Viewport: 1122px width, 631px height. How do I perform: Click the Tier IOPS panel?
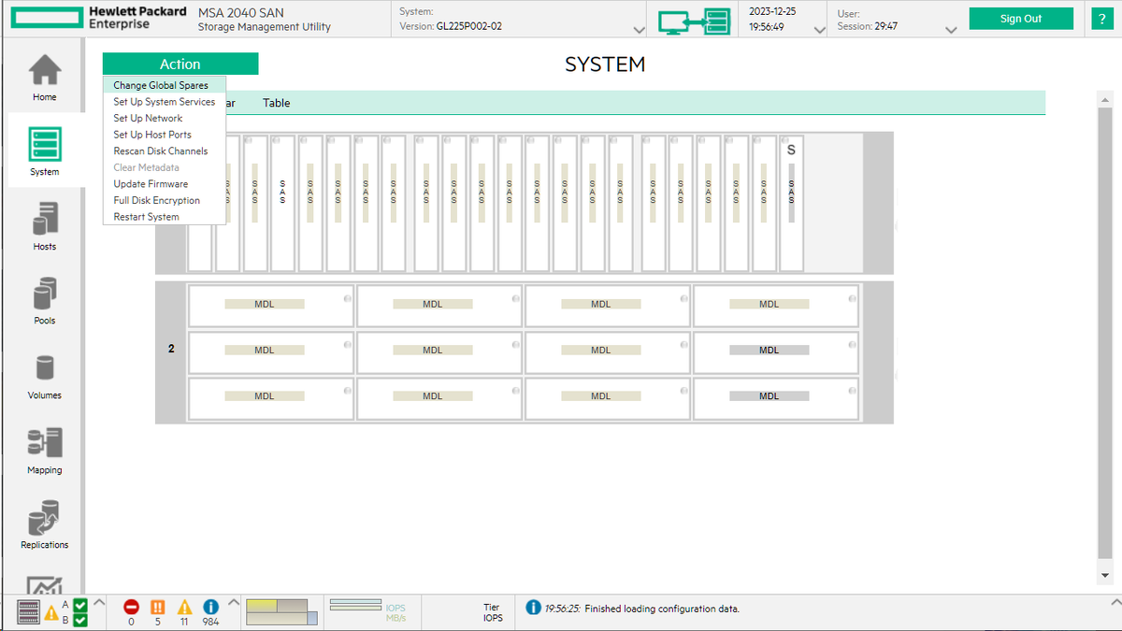492,612
